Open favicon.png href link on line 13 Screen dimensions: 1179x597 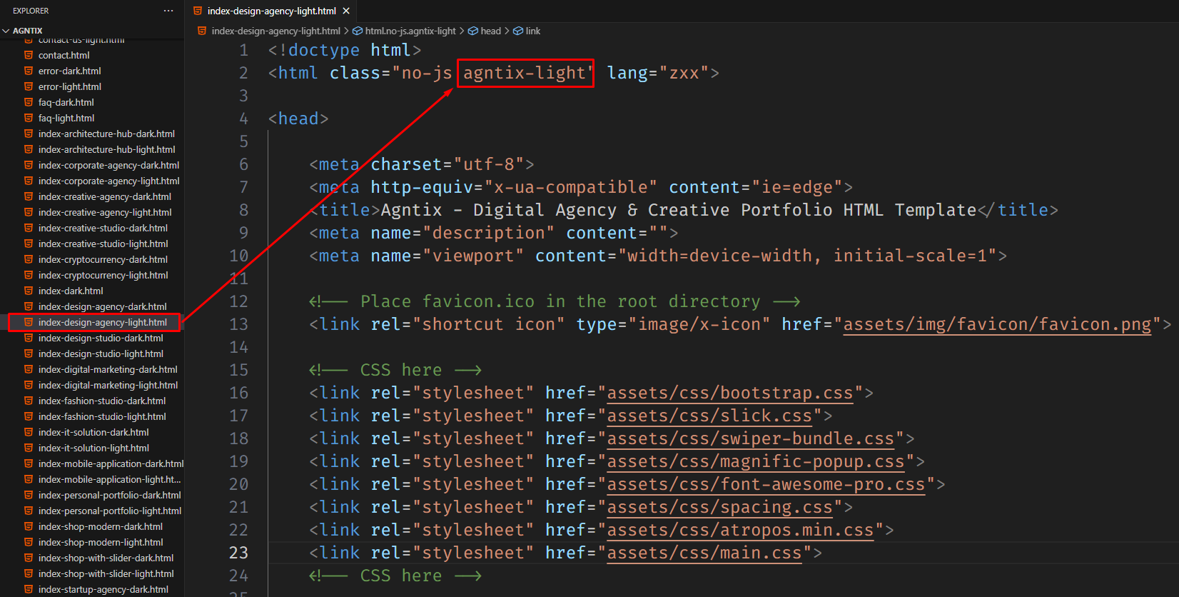997,324
